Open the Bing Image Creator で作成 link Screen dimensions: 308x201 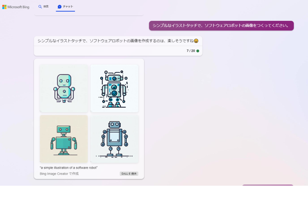point(59,174)
